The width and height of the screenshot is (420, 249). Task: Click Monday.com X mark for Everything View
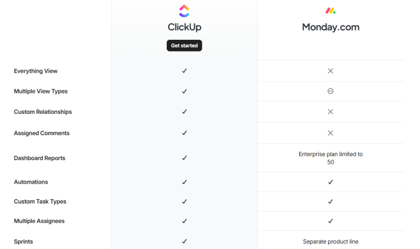click(x=330, y=71)
